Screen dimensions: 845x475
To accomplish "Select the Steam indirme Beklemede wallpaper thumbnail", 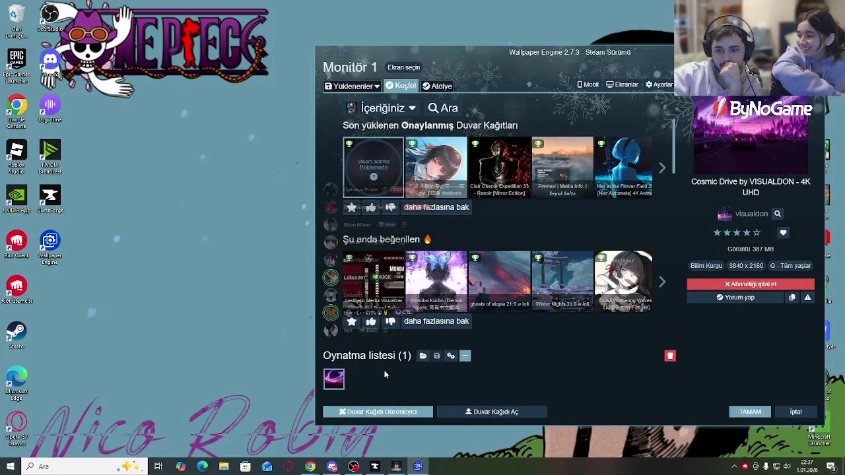I will pyautogui.click(x=373, y=168).
